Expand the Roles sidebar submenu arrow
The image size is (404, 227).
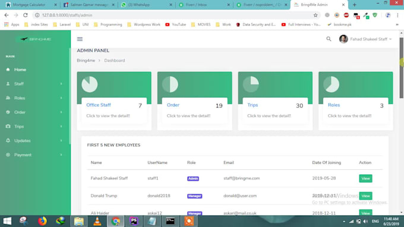click(x=61, y=98)
